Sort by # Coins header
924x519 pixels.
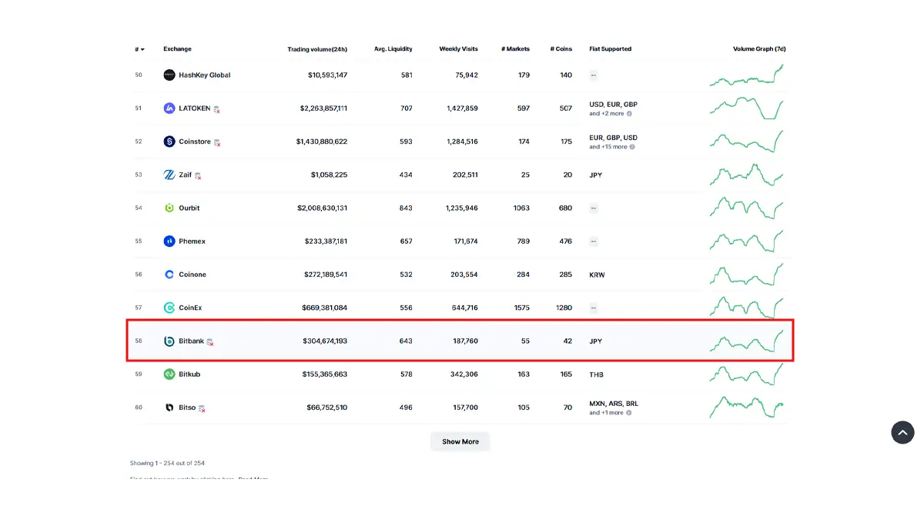[561, 49]
